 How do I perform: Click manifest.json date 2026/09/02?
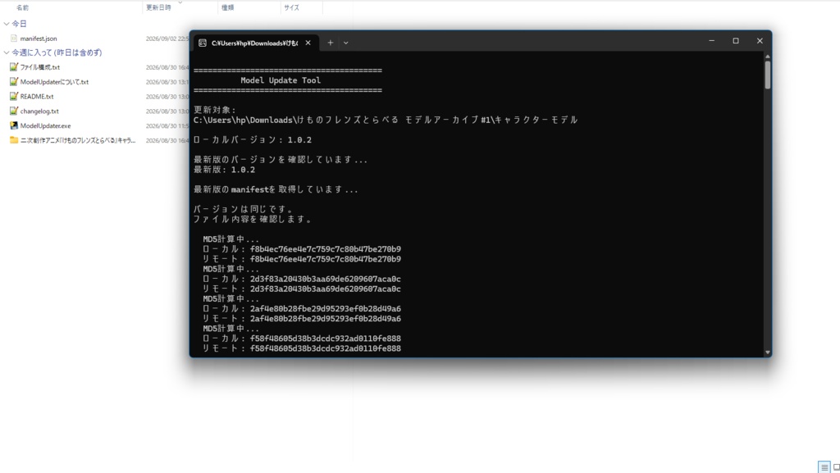coord(167,39)
